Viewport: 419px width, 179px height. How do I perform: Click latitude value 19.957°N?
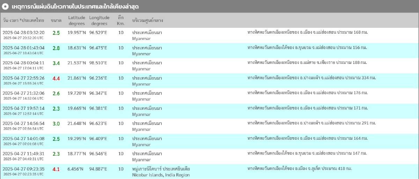tap(77, 33)
